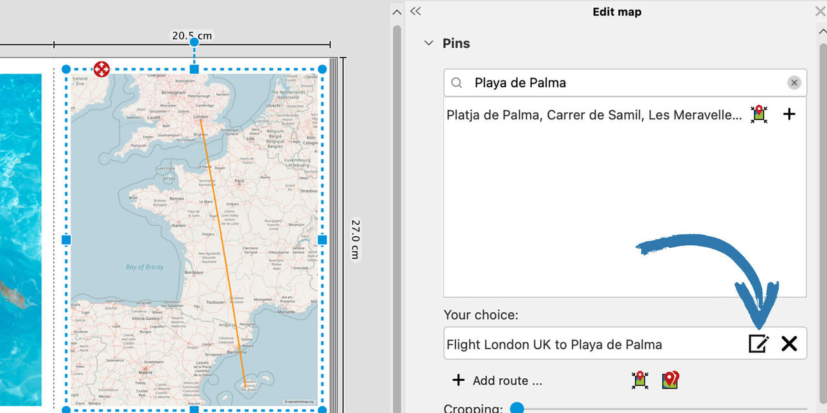
Task: Click the right middle square handle
Action: (322, 240)
